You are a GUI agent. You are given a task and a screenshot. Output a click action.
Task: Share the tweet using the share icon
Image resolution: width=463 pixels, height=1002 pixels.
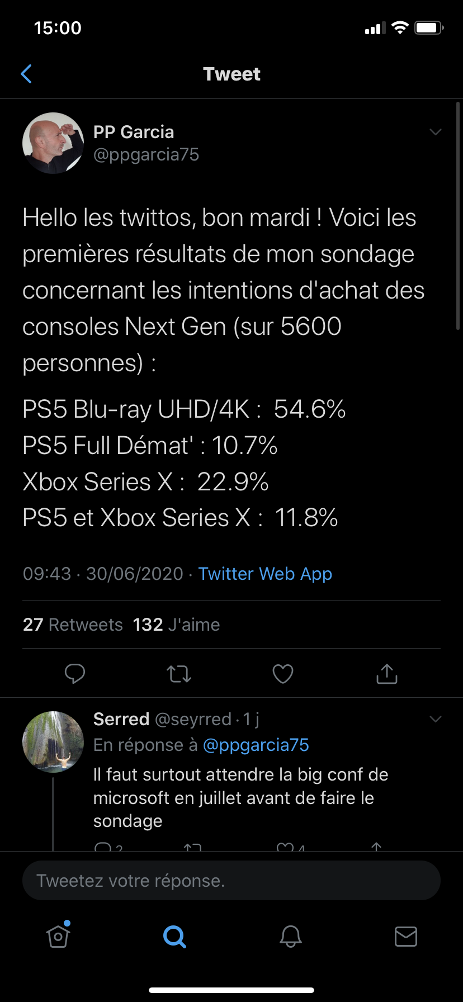(387, 674)
